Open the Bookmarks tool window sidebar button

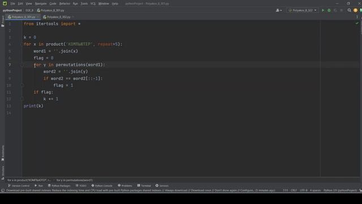2,153
